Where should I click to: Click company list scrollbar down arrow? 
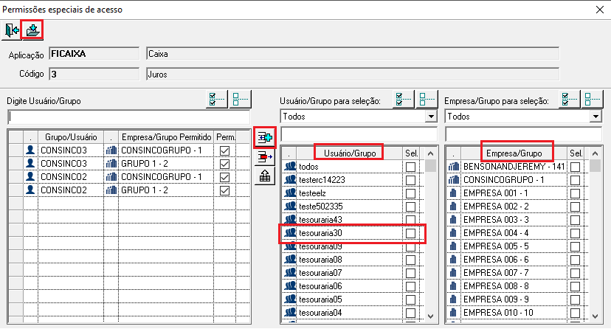coord(595,316)
